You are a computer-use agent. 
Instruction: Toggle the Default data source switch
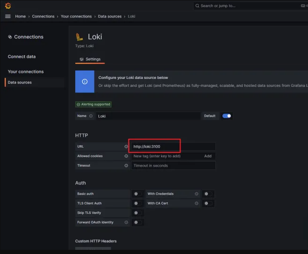click(x=227, y=116)
